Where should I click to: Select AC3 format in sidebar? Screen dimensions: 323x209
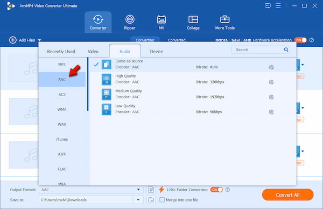pyautogui.click(x=62, y=95)
